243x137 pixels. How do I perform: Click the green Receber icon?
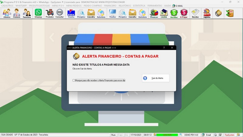(174, 13)
